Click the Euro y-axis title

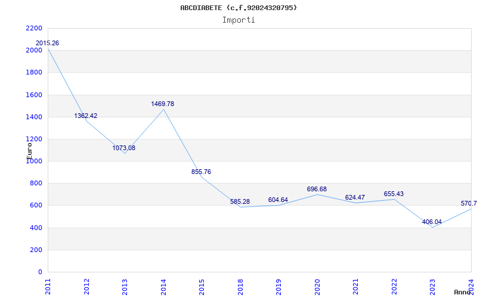click(x=29, y=151)
